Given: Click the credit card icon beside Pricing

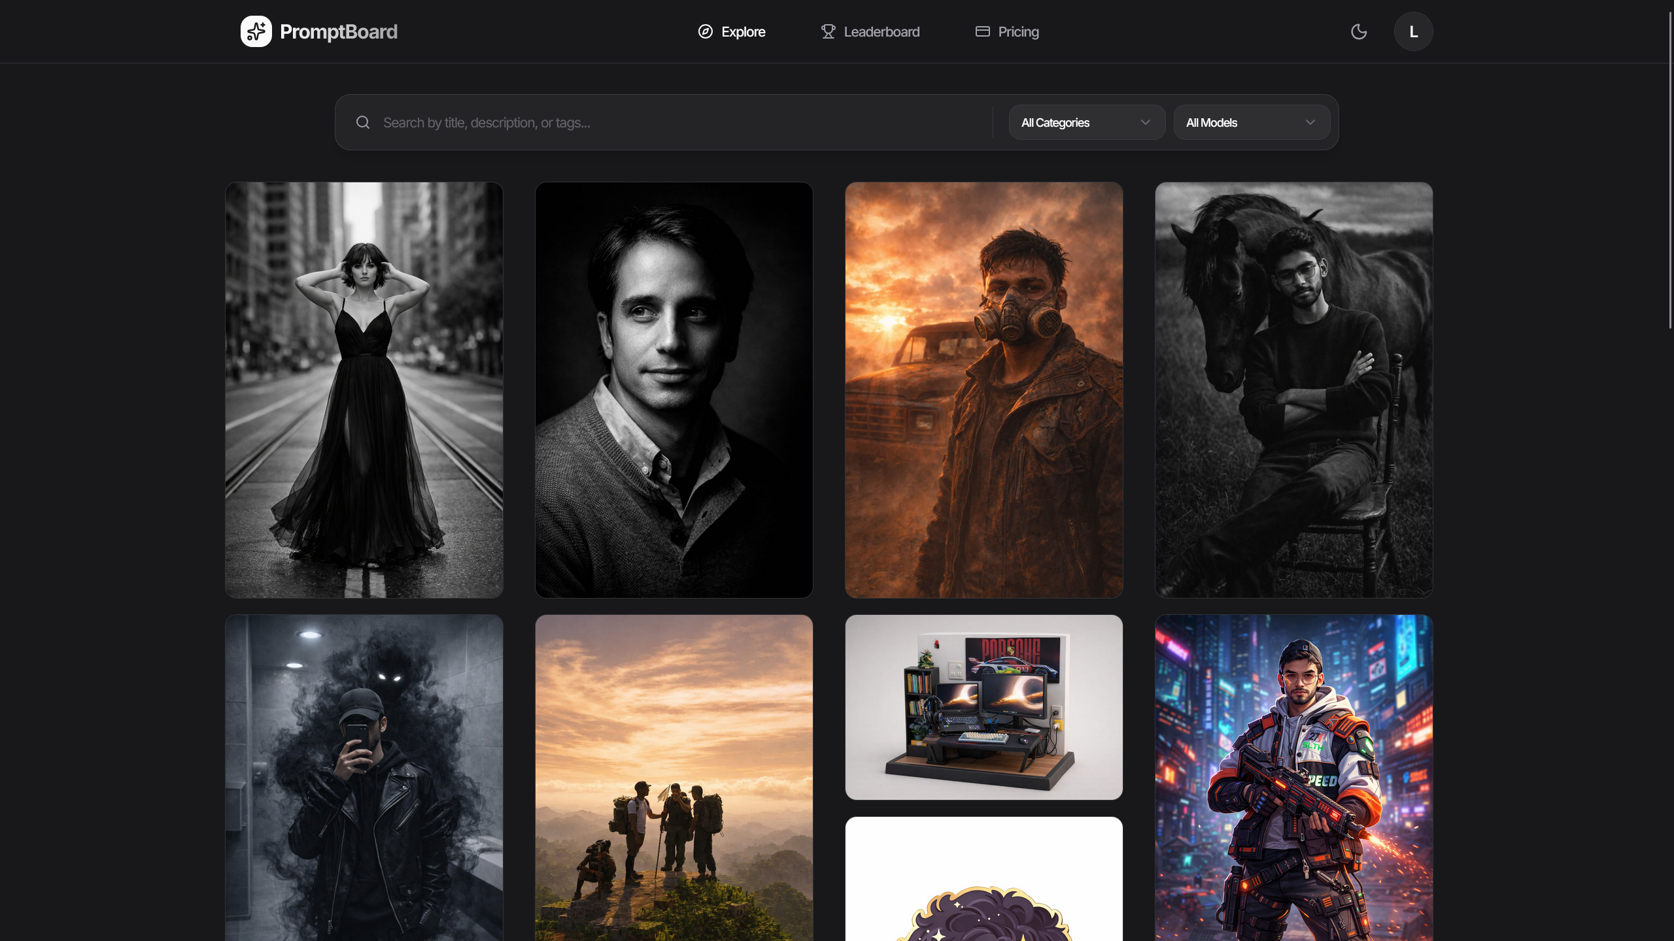Looking at the screenshot, I should pyautogui.click(x=982, y=31).
